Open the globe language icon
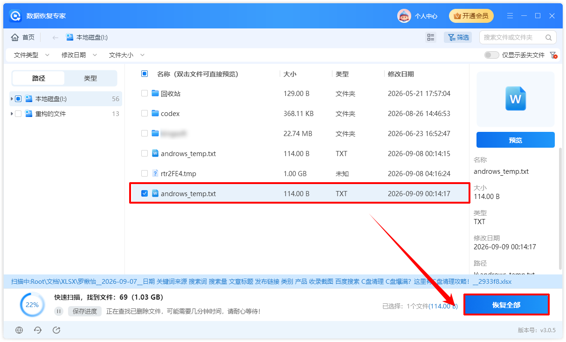 19,330
